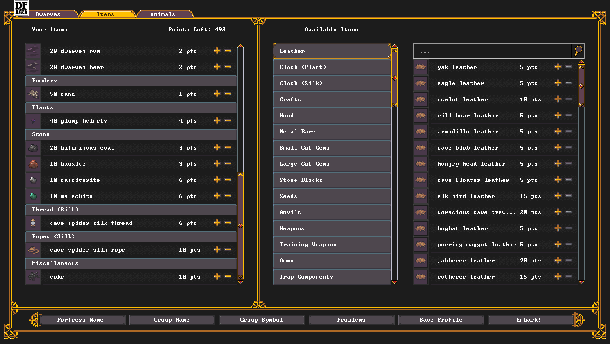Click the malachite stone icon
The height and width of the screenshot is (344, 610).
pyautogui.click(x=33, y=196)
